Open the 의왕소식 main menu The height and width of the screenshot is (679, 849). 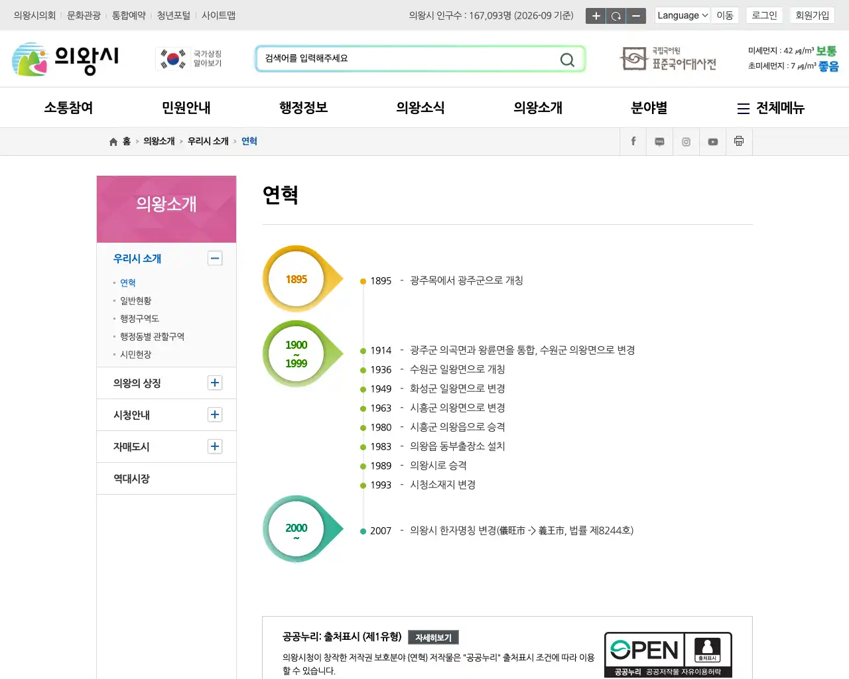pyautogui.click(x=421, y=107)
